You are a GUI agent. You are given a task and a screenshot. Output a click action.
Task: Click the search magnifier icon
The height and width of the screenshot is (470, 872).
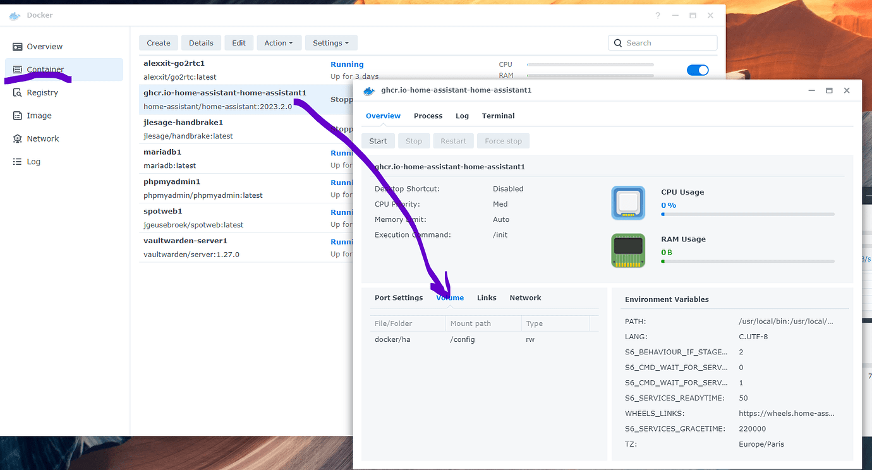[x=618, y=43]
